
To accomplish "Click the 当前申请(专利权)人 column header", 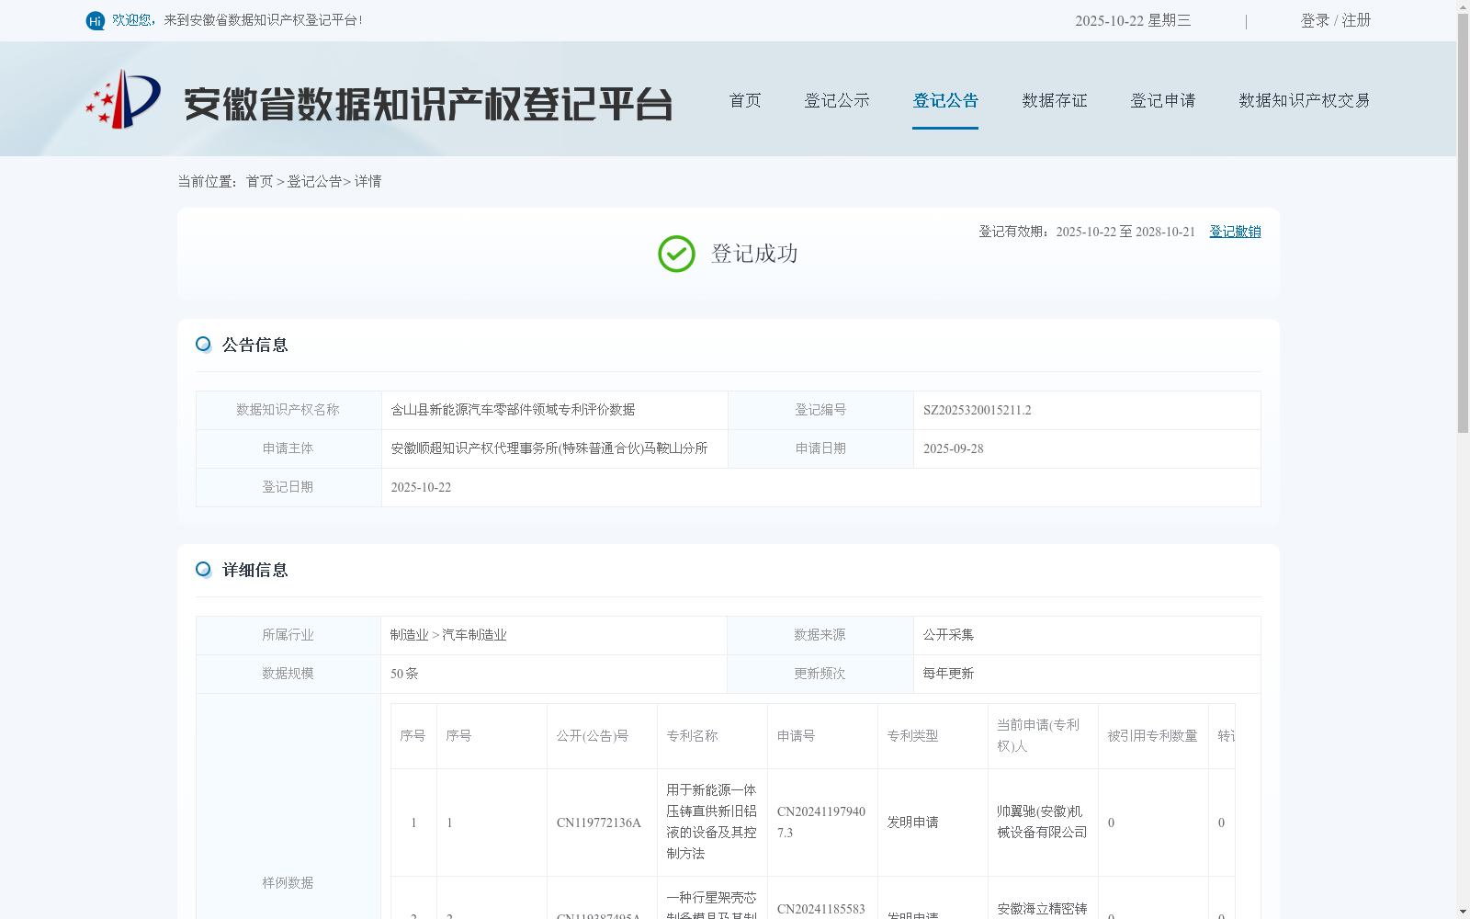I will [1038, 735].
